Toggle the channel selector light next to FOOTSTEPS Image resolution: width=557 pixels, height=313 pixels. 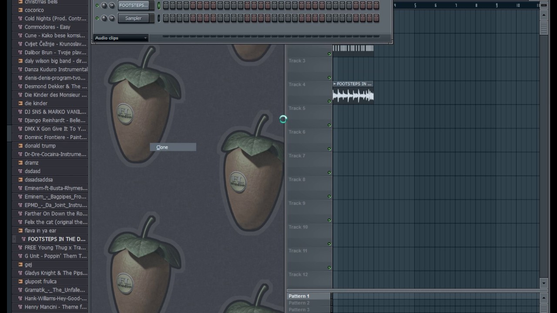(x=159, y=5)
